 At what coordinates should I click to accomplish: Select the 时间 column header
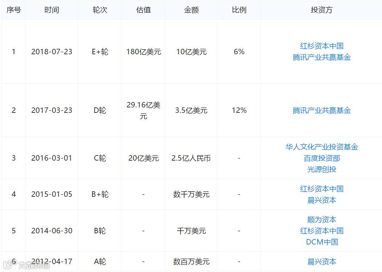tap(52, 10)
